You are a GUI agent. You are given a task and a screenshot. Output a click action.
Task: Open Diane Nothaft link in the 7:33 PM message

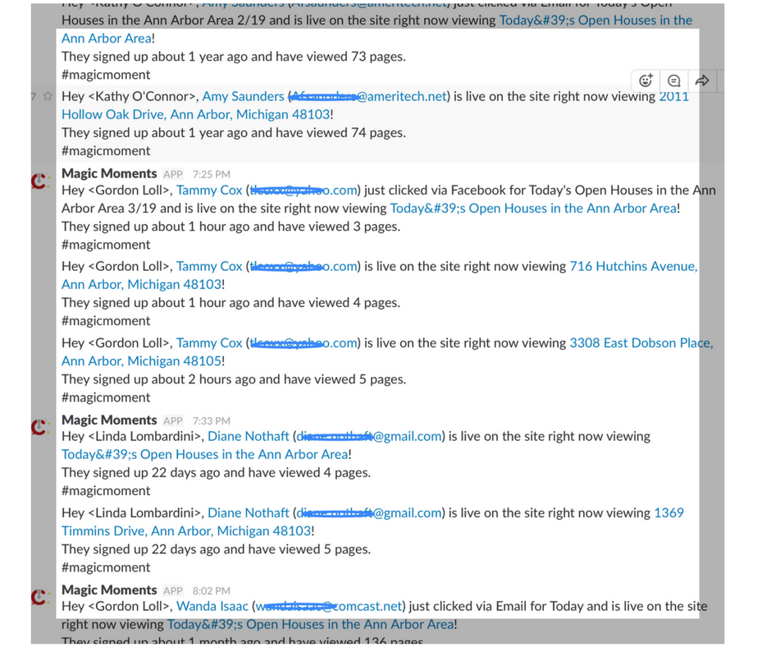coord(249,436)
